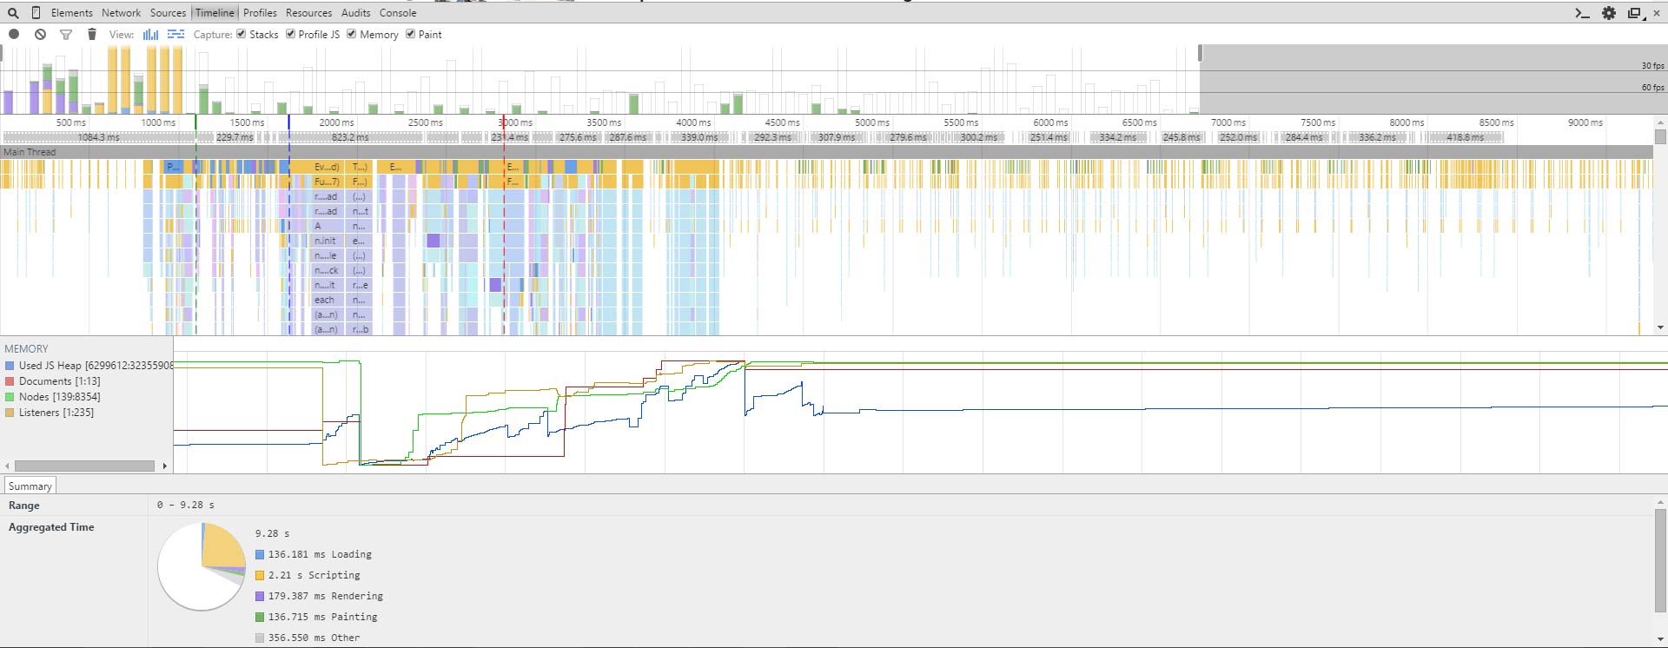The height and width of the screenshot is (648, 1668).
Task: Open the funnel filter options
Action: pos(66,34)
